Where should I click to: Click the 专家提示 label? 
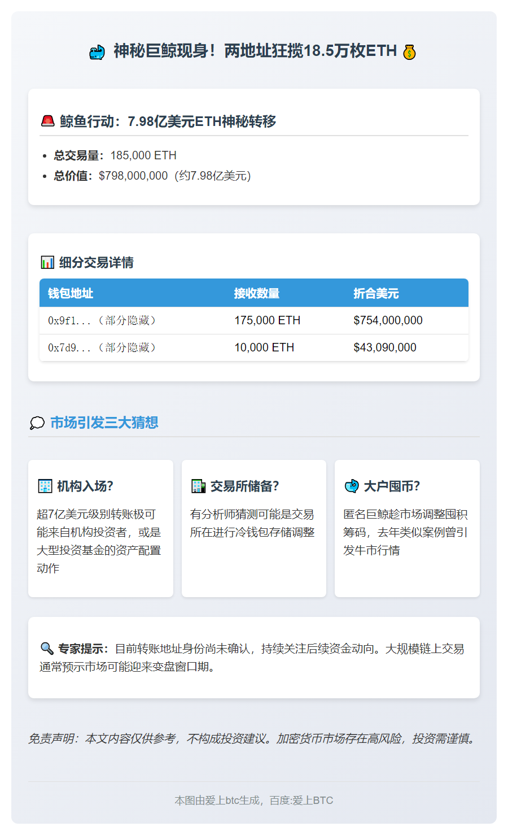pyautogui.click(x=84, y=649)
